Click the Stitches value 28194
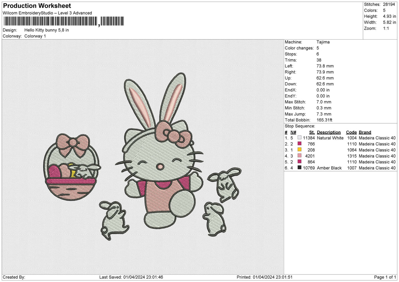 [389, 4]
